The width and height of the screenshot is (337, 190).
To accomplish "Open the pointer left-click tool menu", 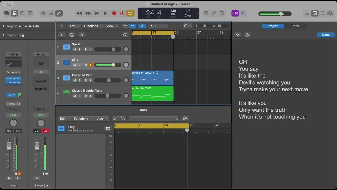I will click(153, 26).
